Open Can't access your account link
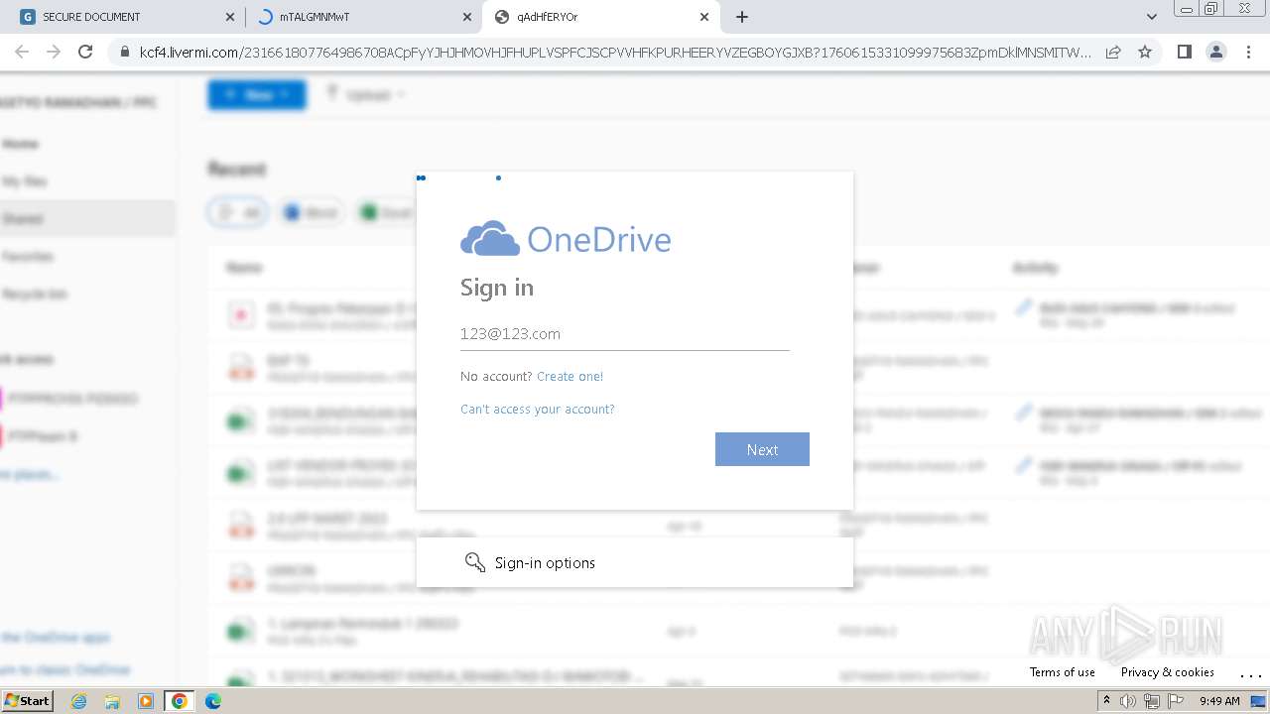The image size is (1270, 714). pyautogui.click(x=537, y=410)
